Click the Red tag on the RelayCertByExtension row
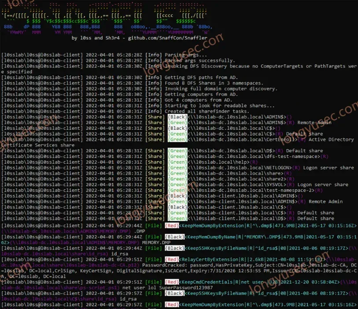The height and width of the screenshot is (309, 358). pos(172,259)
